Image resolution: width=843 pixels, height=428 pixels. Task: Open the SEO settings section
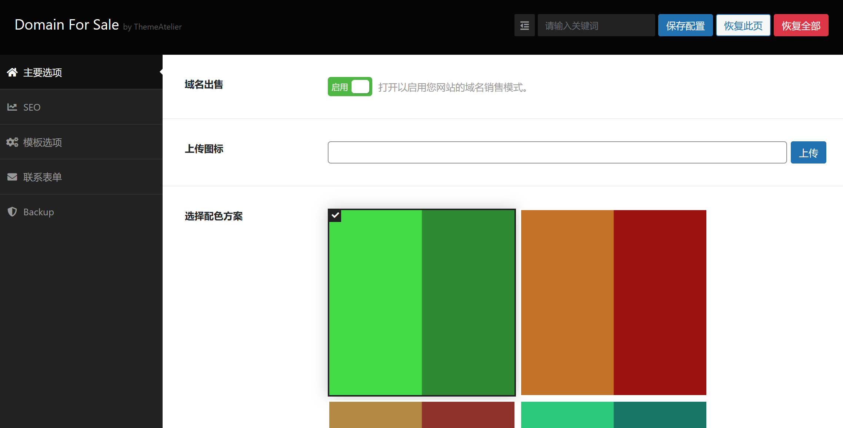pyautogui.click(x=32, y=107)
